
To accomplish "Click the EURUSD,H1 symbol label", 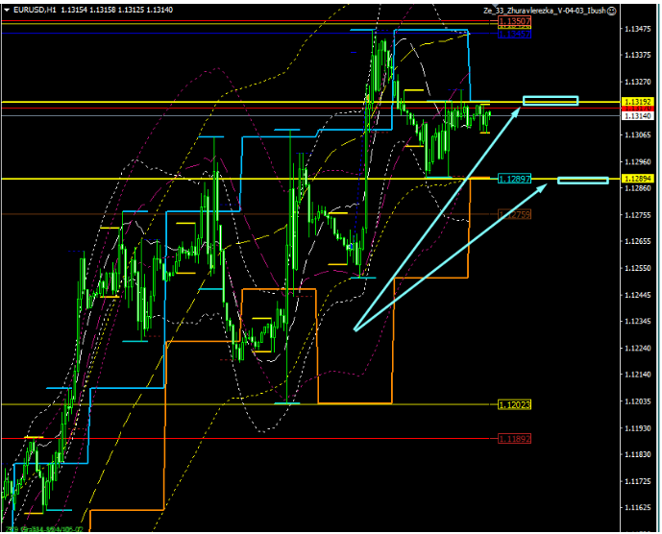I will click(35, 10).
